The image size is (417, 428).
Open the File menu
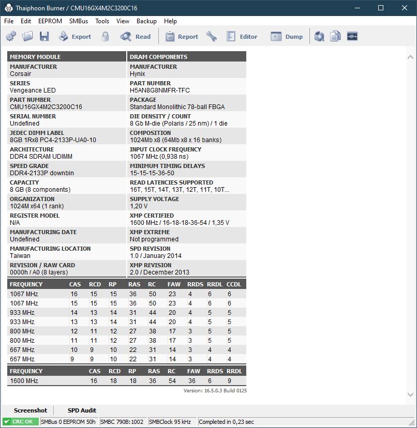pyautogui.click(x=9, y=21)
